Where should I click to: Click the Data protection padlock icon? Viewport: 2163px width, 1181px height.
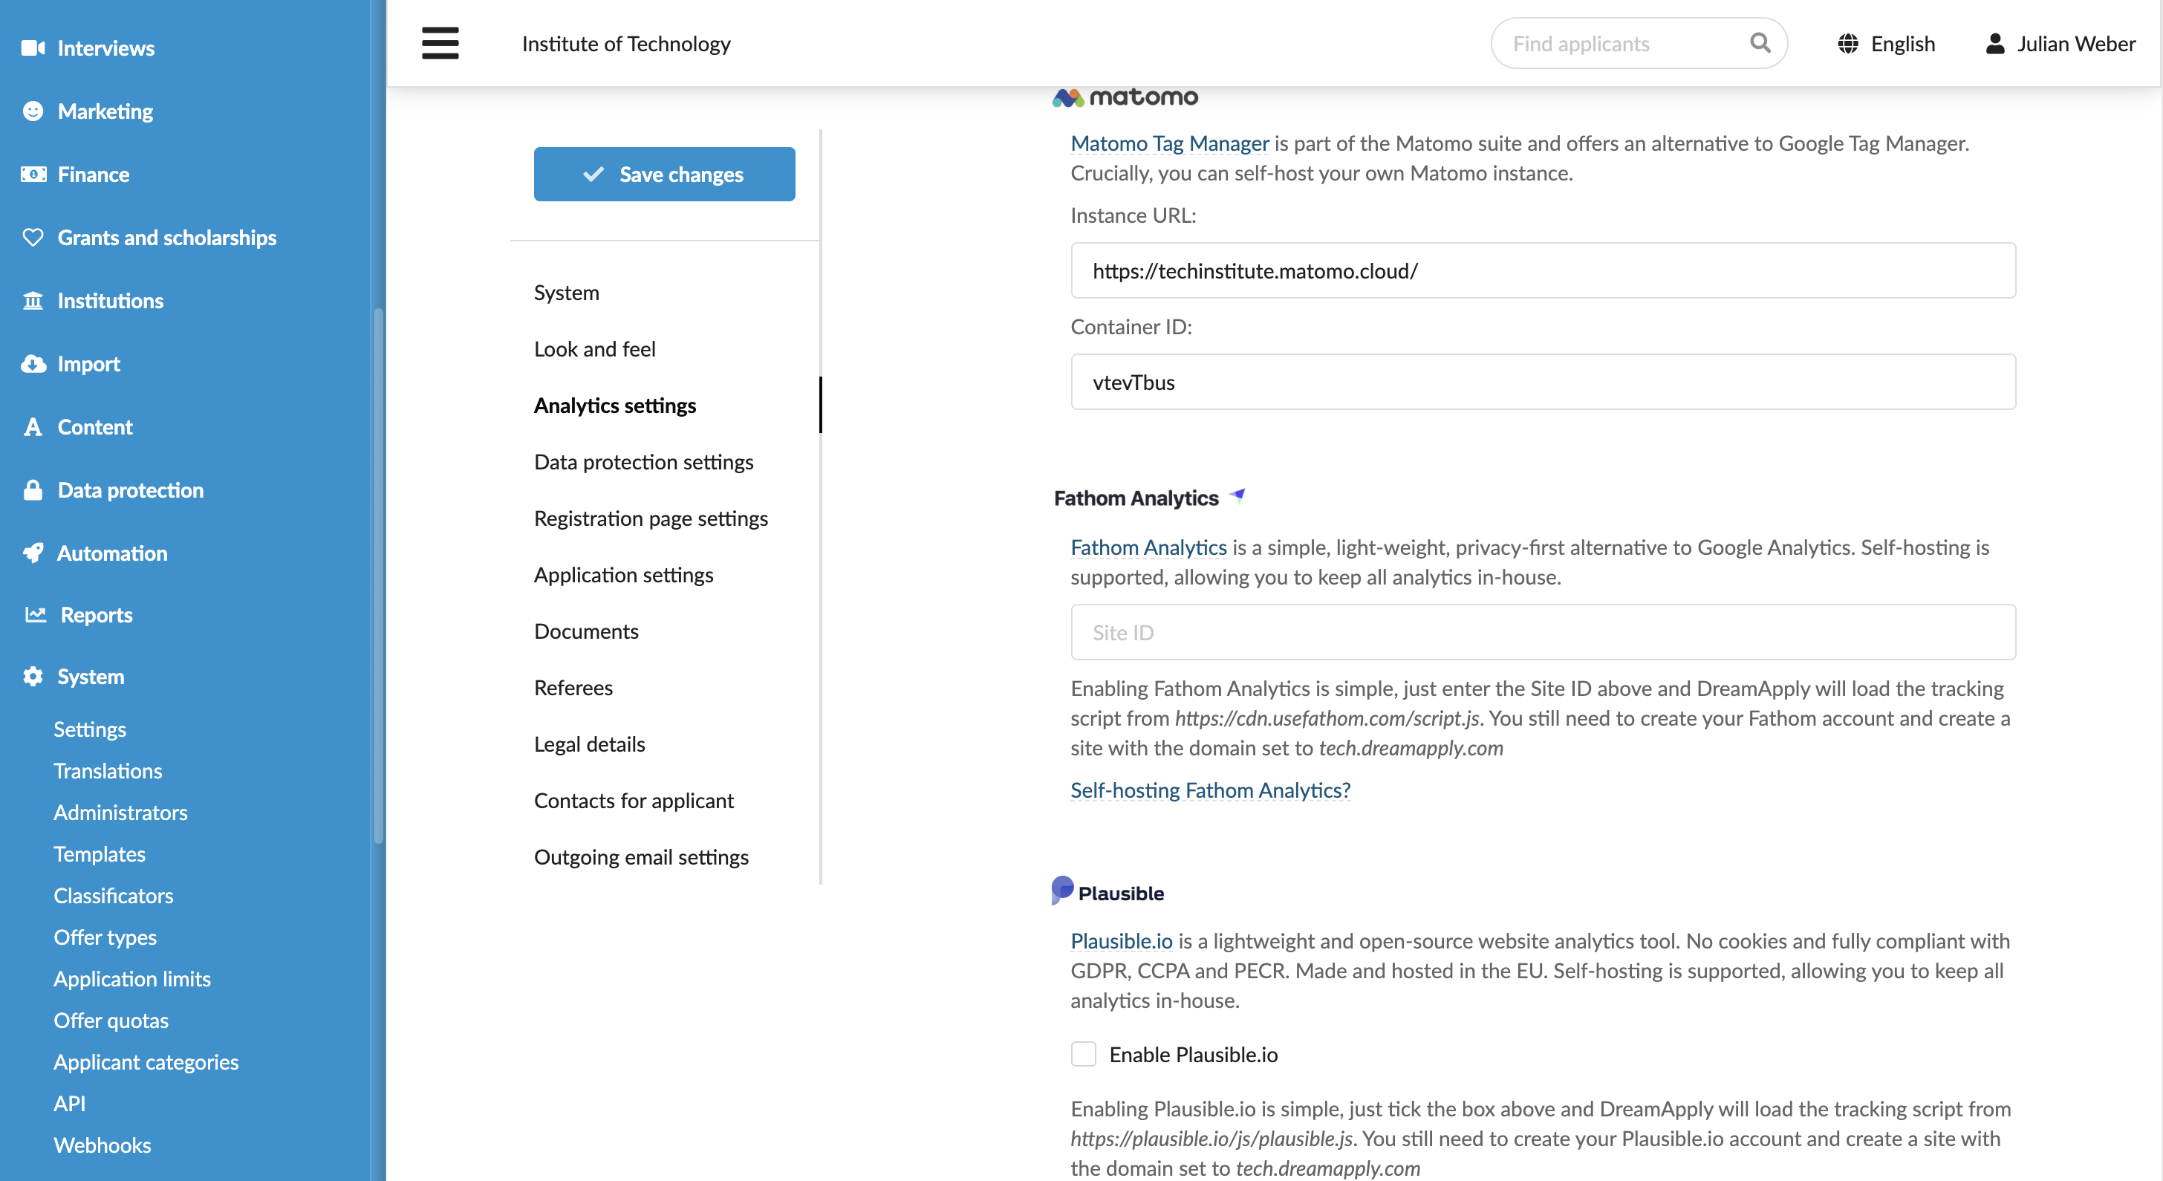point(33,489)
